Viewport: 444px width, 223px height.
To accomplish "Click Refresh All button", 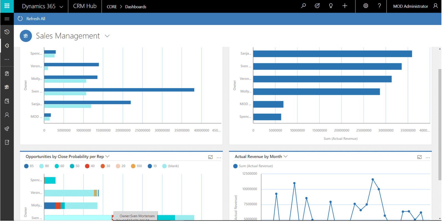I will tap(31, 19).
